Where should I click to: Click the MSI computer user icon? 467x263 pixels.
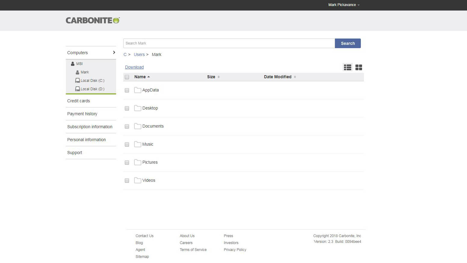pyautogui.click(x=72, y=64)
